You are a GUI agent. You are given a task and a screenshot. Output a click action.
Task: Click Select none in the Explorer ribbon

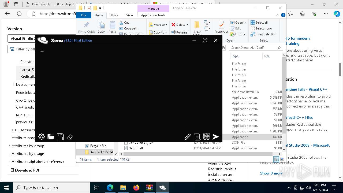[x=261, y=28]
